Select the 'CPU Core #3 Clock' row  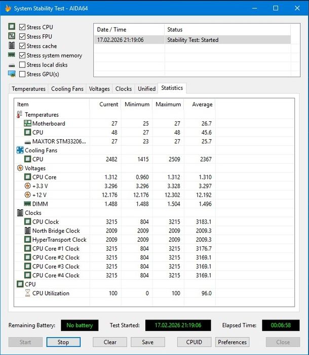(x=154, y=267)
